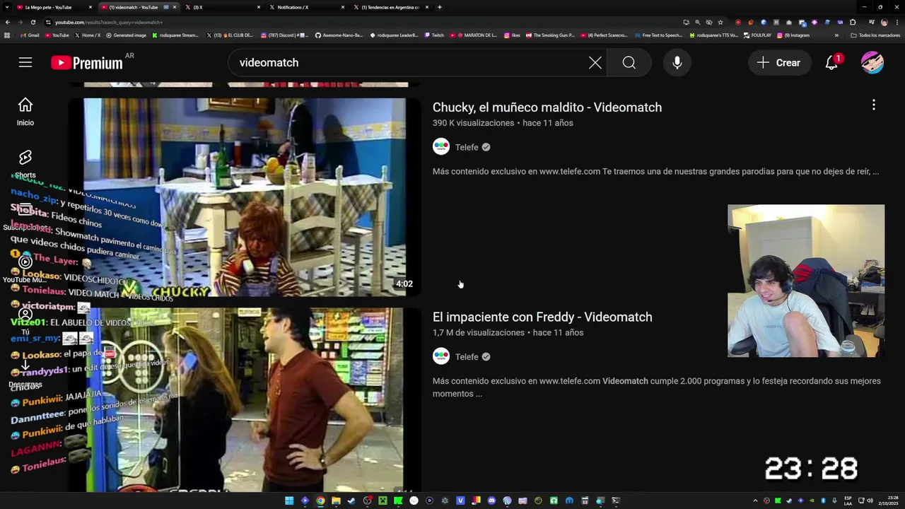
Task: Open the Crear menu
Action: coord(778,63)
